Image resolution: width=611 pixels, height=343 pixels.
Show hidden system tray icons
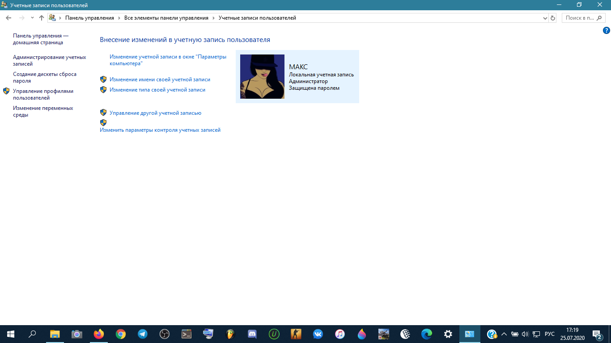pos(504,334)
